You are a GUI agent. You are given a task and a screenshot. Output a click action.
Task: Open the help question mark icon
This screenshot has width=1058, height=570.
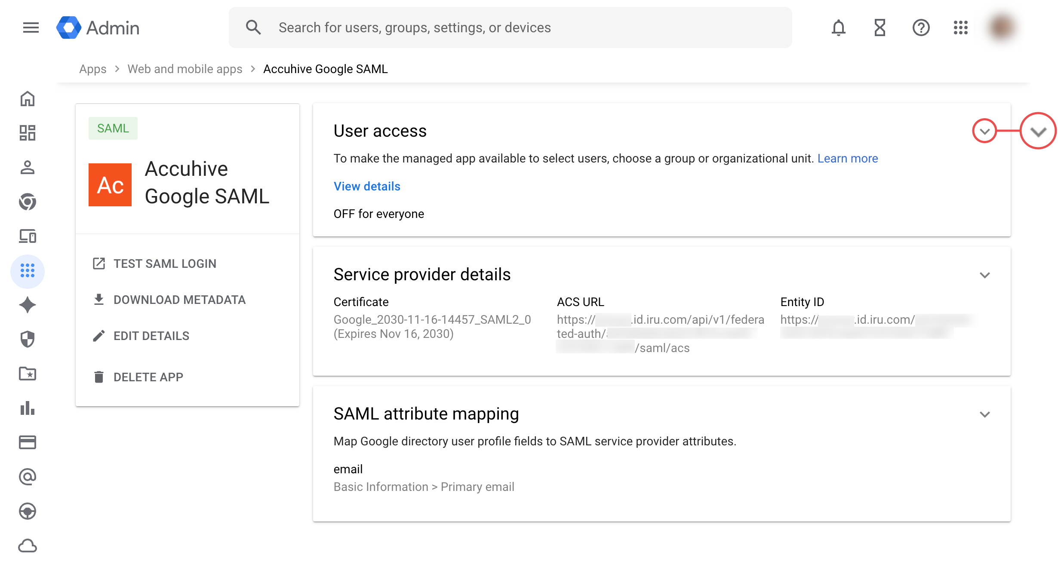[x=921, y=28]
